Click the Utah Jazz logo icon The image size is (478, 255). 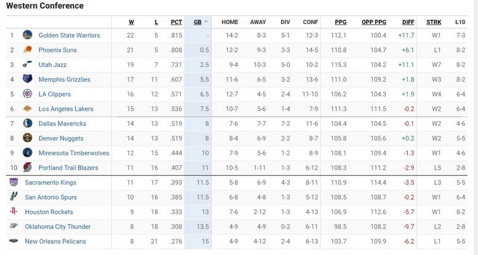(x=27, y=65)
